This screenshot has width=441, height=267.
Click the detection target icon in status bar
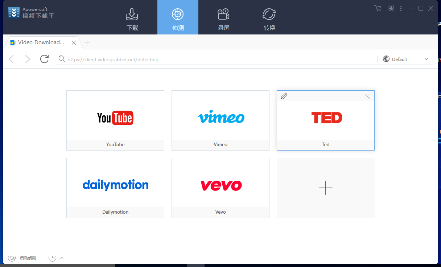coord(12,258)
